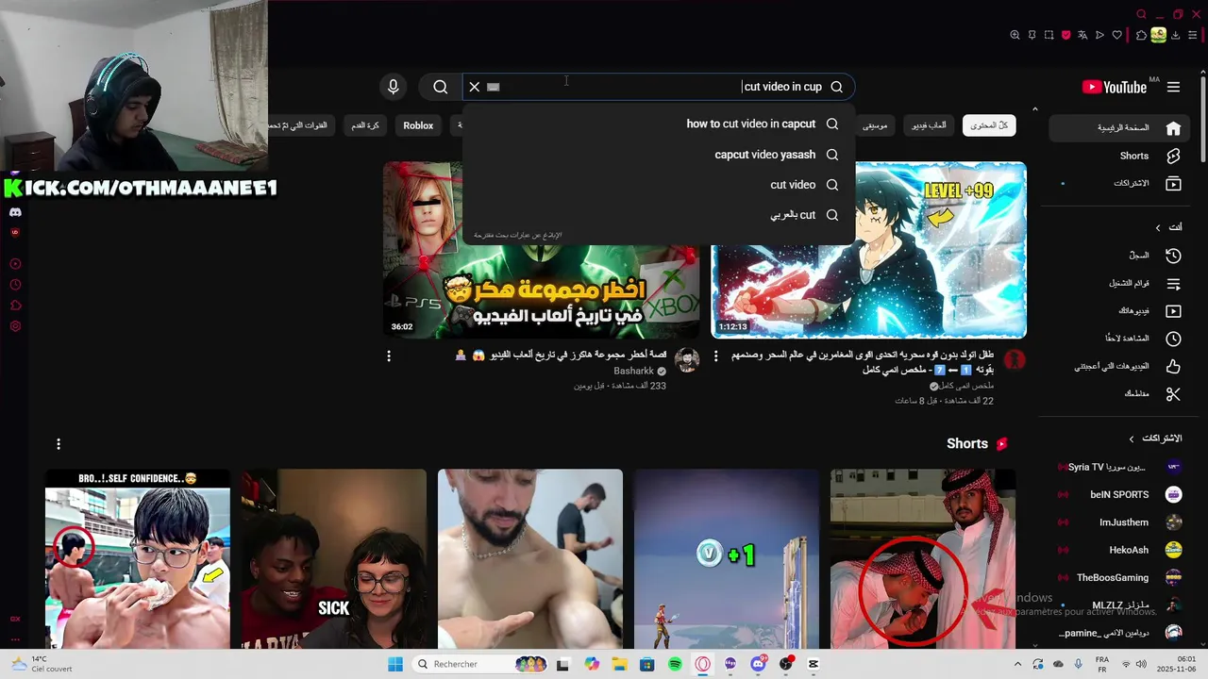
Task: Open Syria TV subscription channel
Action: 1121,467
